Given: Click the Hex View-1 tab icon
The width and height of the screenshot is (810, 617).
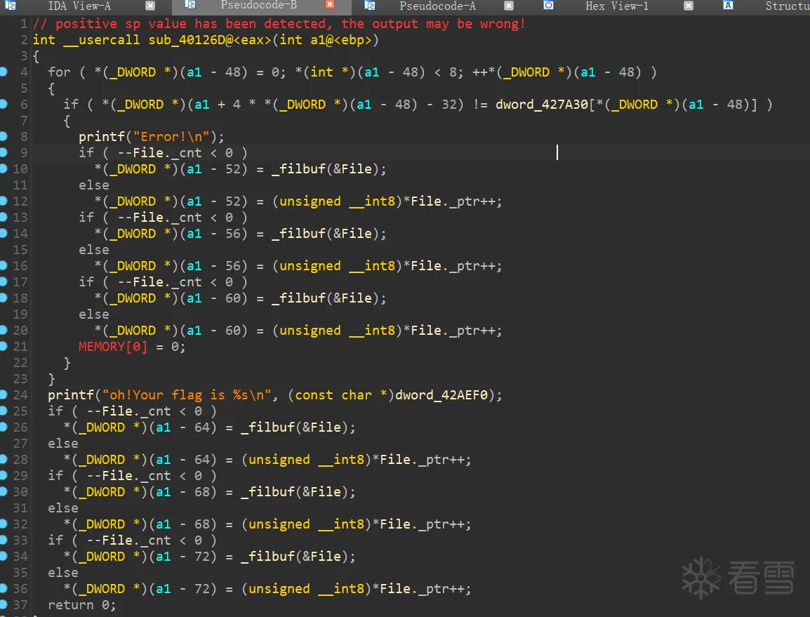Looking at the screenshot, I should 549,5.
